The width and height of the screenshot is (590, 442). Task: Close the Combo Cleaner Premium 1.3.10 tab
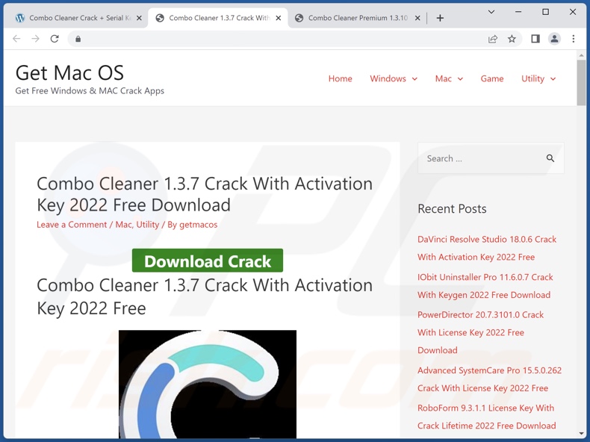point(417,18)
